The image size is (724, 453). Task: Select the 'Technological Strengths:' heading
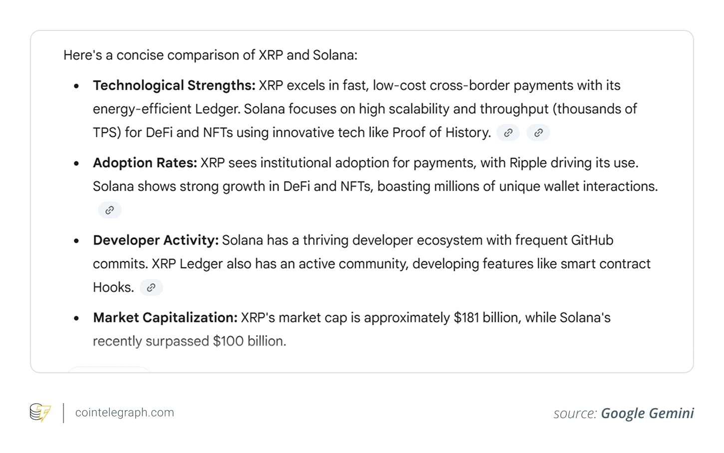[x=174, y=86]
